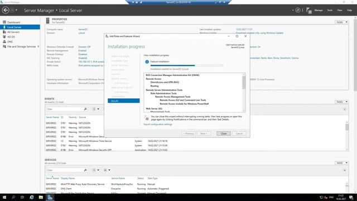This screenshot has height=201, width=357.
Task: Select Results step in the wizard sidebar
Action: (x=124, y=100)
